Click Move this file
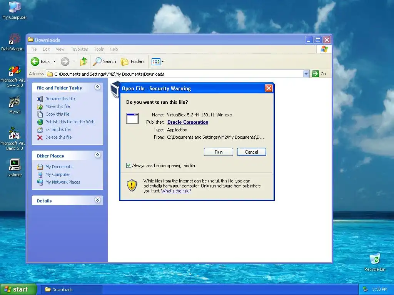Image resolution: width=394 pixels, height=295 pixels. (58, 107)
